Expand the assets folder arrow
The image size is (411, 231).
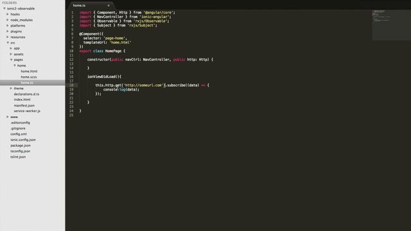tap(11, 54)
